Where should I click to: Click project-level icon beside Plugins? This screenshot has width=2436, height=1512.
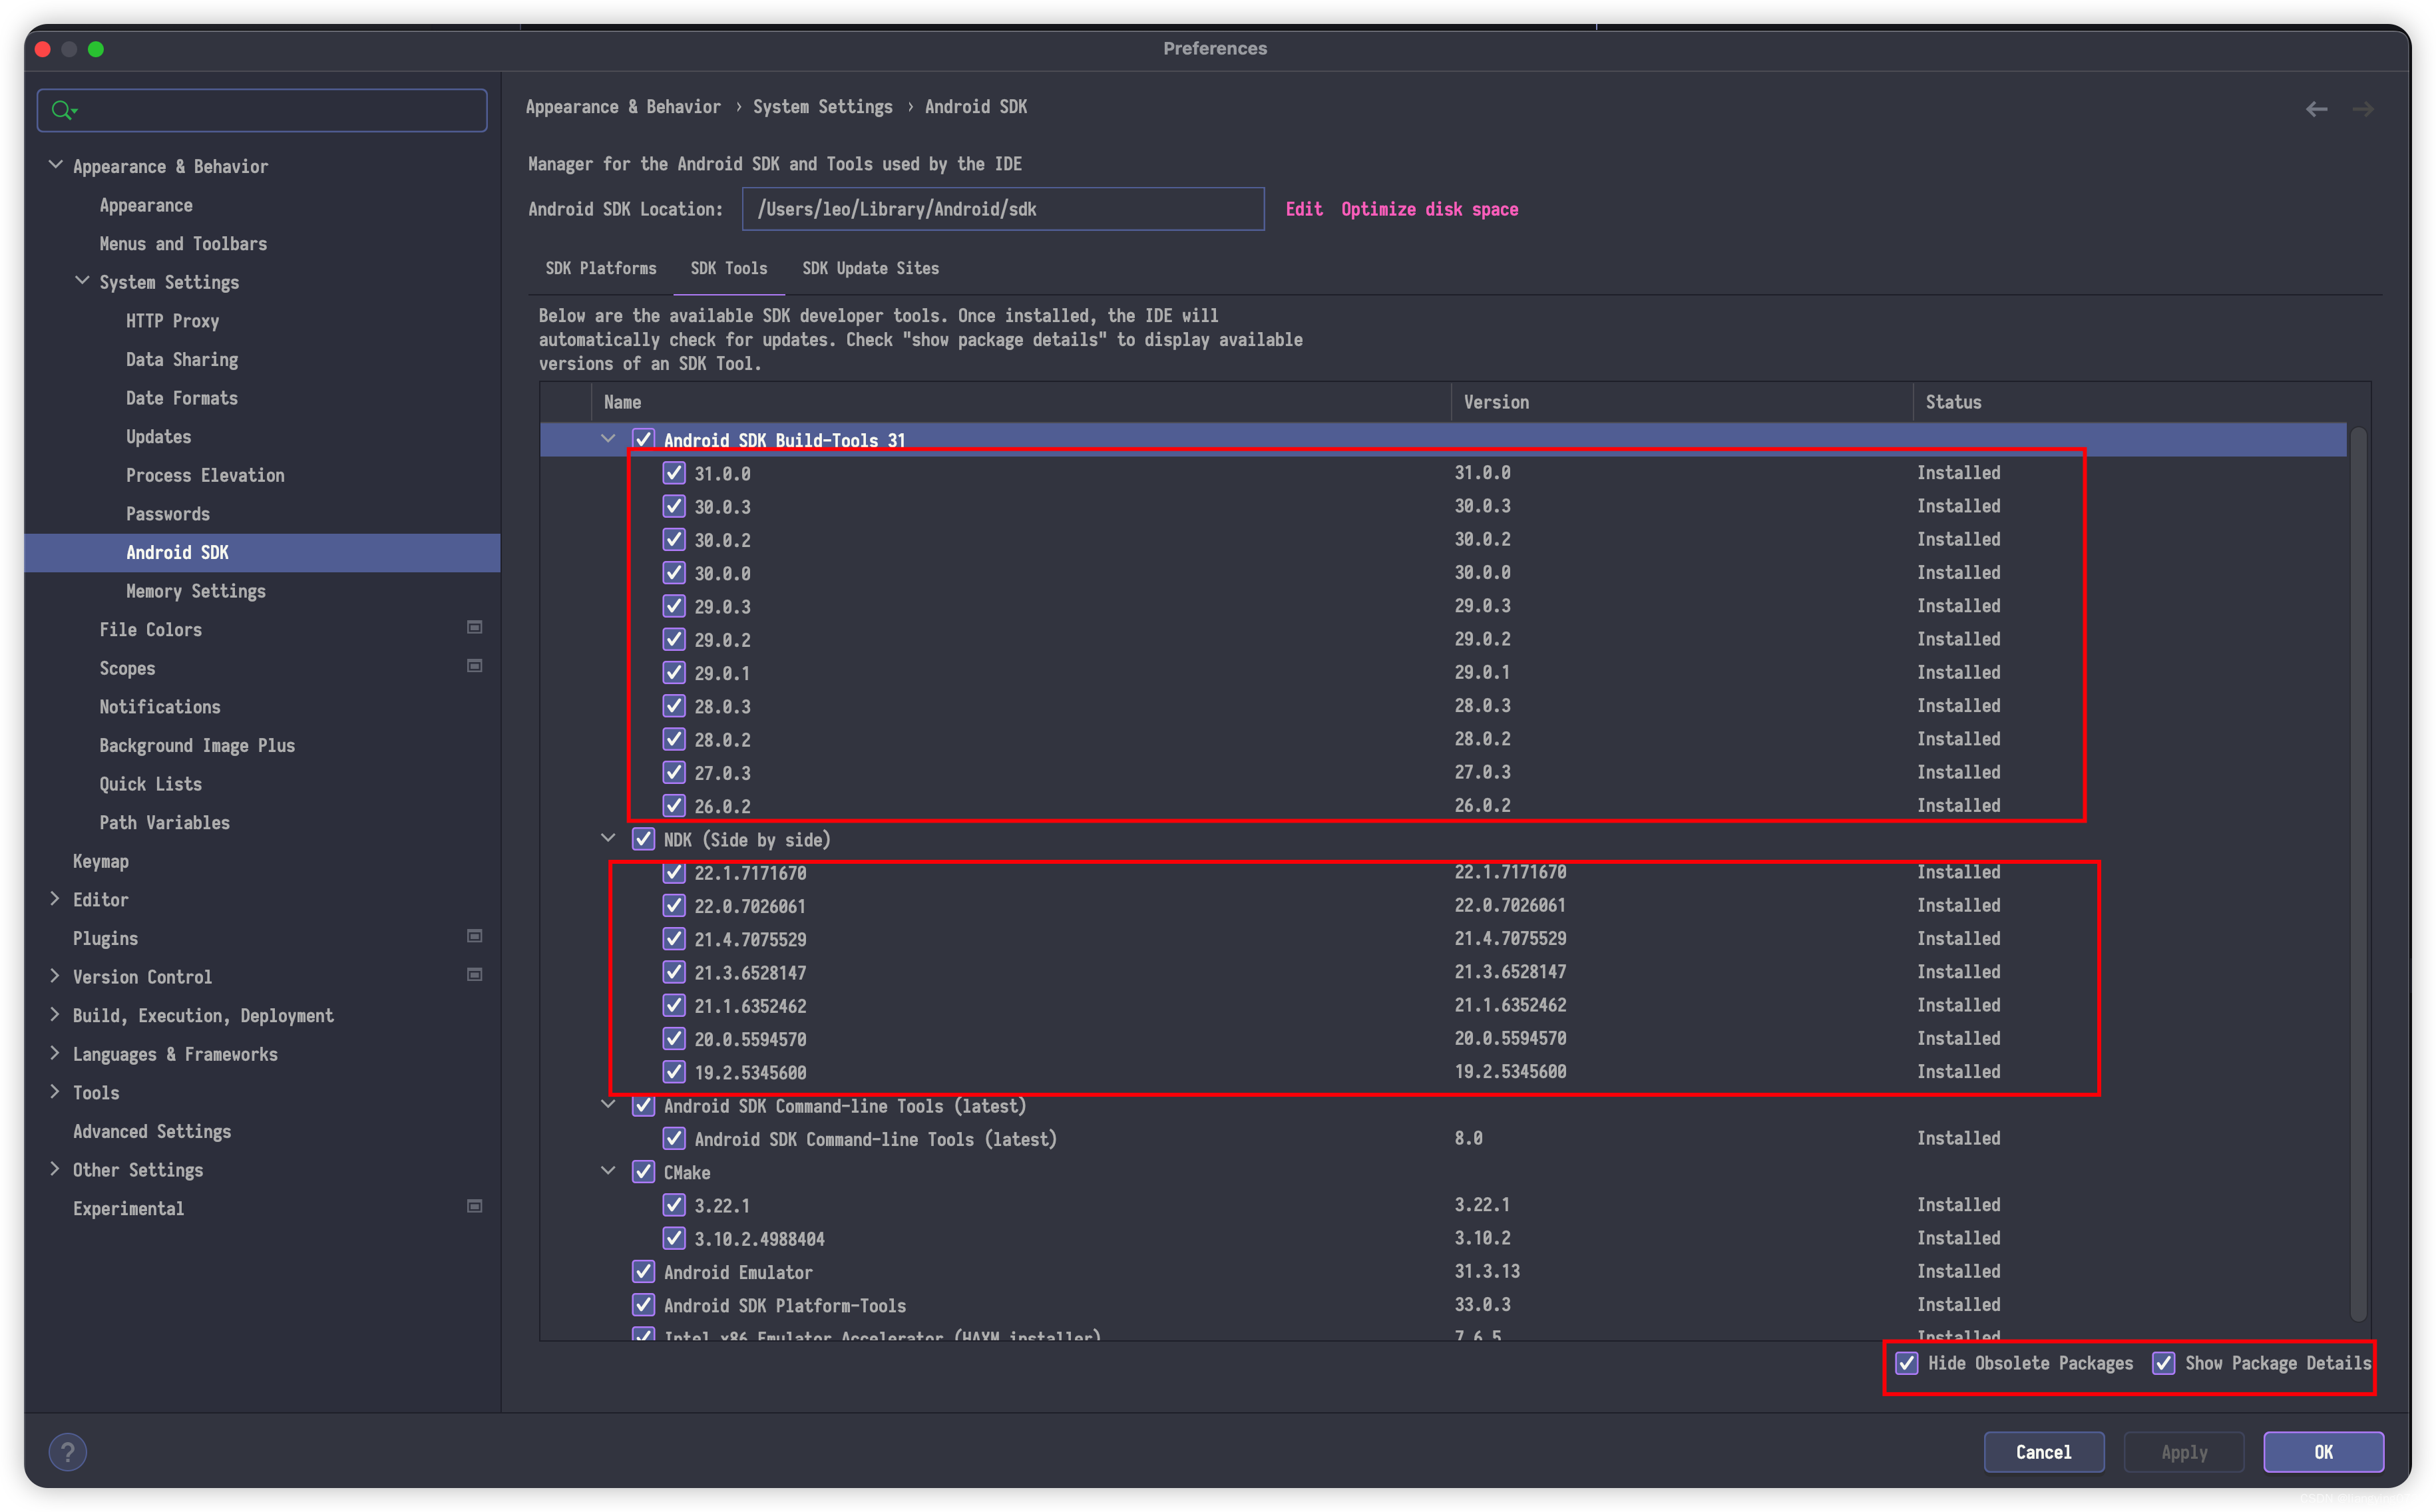pyautogui.click(x=475, y=936)
